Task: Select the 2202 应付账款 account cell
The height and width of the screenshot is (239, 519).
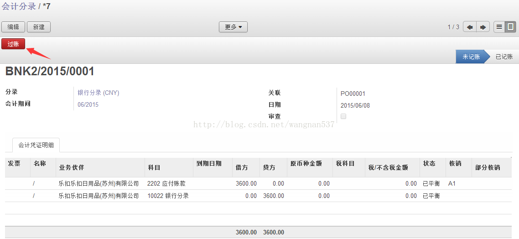Action: (168, 183)
